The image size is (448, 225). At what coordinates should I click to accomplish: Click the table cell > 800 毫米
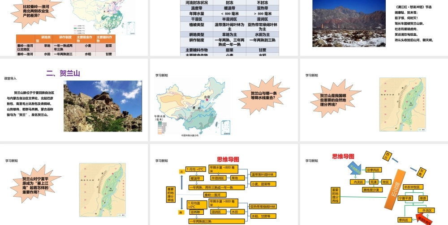(x=263, y=13)
